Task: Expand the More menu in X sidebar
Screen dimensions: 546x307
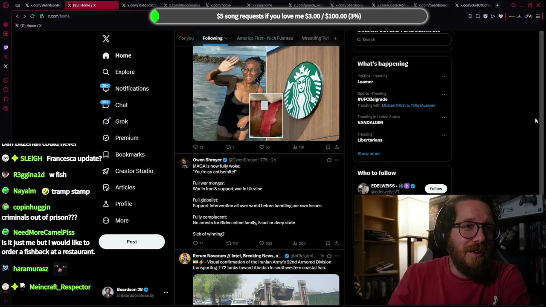Action: [116, 220]
